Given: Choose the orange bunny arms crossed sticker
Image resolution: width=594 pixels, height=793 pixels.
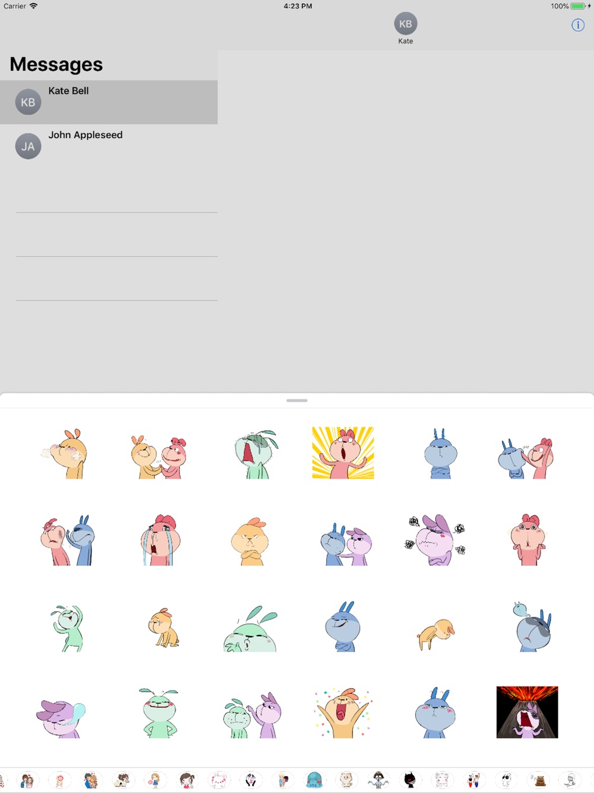Looking at the screenshot, I should (251, 542).
